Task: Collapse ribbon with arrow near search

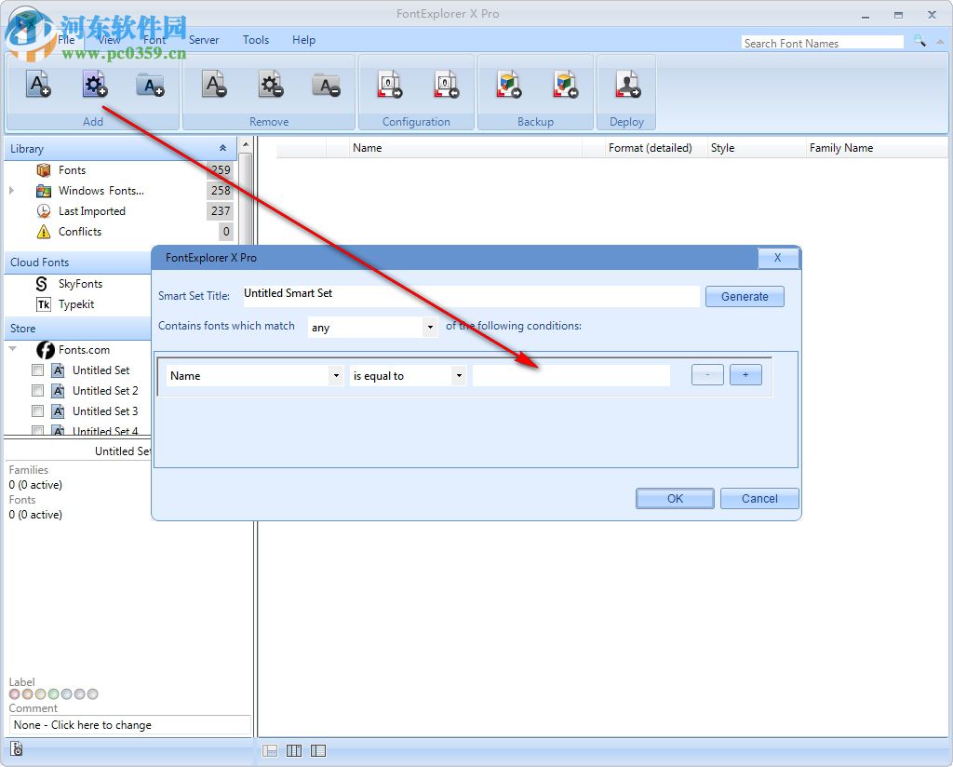Action: (940, 41)
